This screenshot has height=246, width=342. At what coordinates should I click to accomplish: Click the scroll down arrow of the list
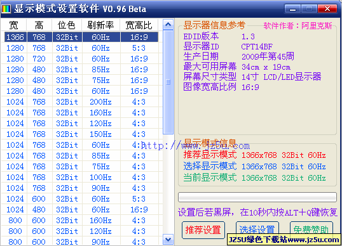click(x=168, y=240)
